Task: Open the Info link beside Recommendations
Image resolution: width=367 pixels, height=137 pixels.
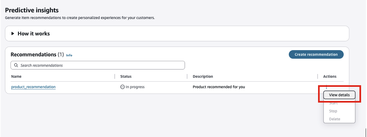Action: [x=69, y=55]
